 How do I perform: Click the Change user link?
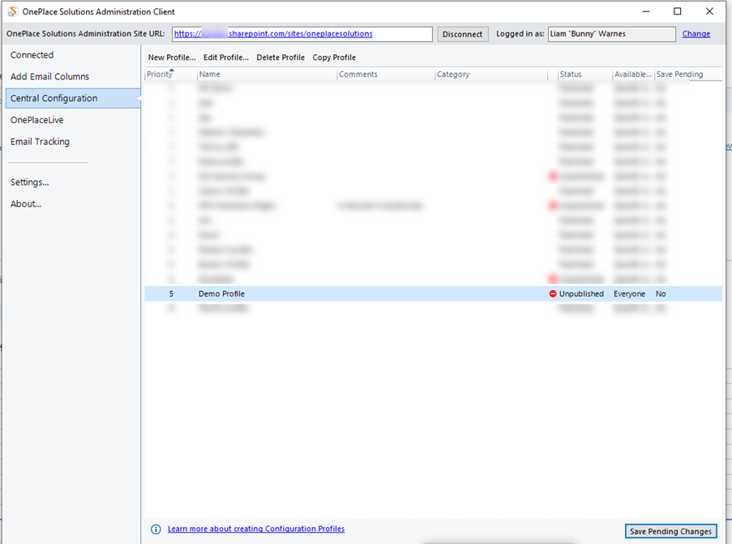[696, 33]
